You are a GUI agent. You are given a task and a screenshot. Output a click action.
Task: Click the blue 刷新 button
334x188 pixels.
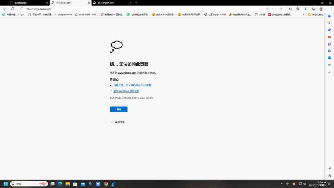point(119,109)
